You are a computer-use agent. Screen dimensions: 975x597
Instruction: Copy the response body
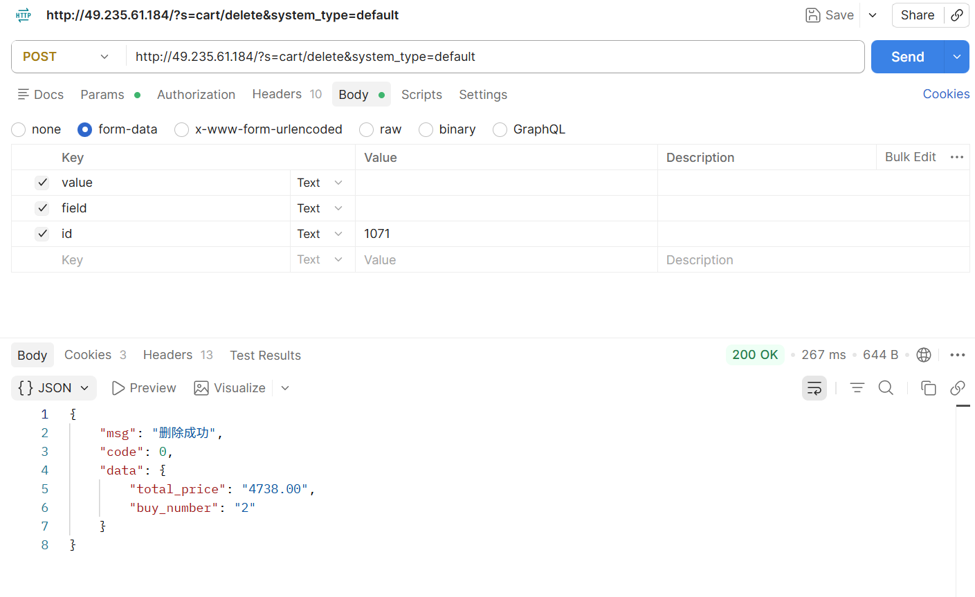[929, 388]
